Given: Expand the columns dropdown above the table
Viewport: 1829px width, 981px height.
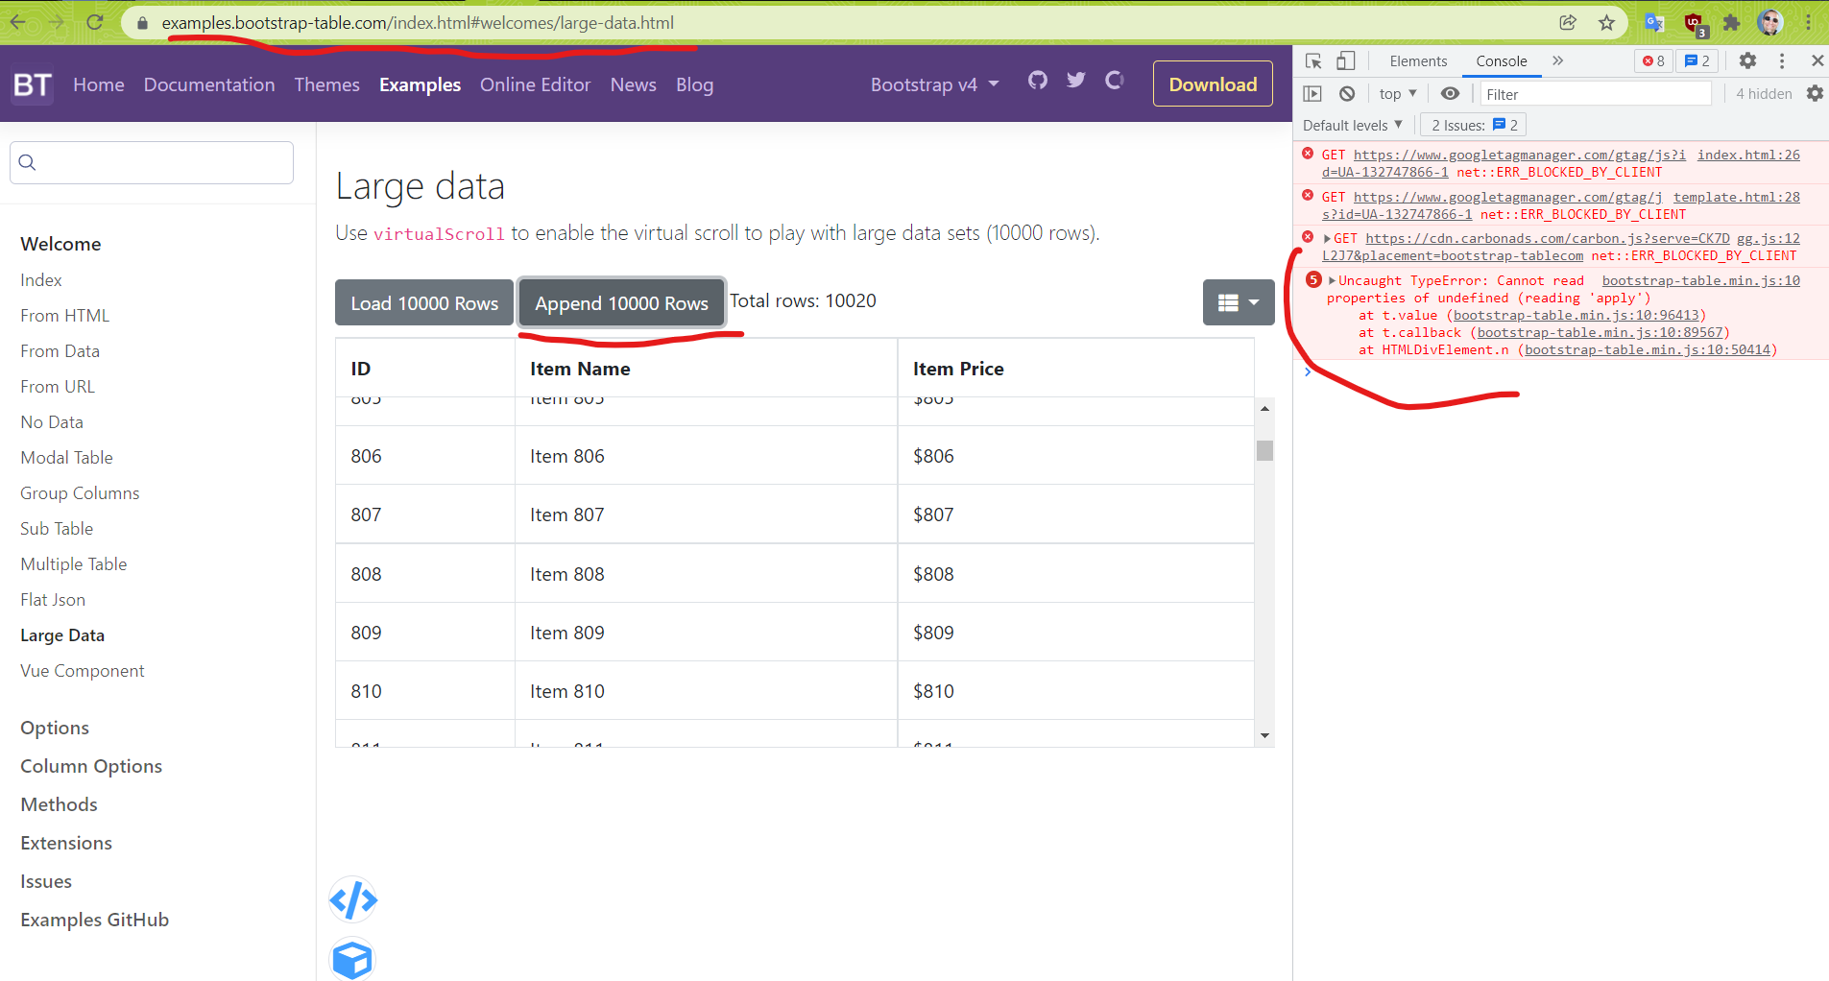Looking at the screenshot, I should [1238, 301].
